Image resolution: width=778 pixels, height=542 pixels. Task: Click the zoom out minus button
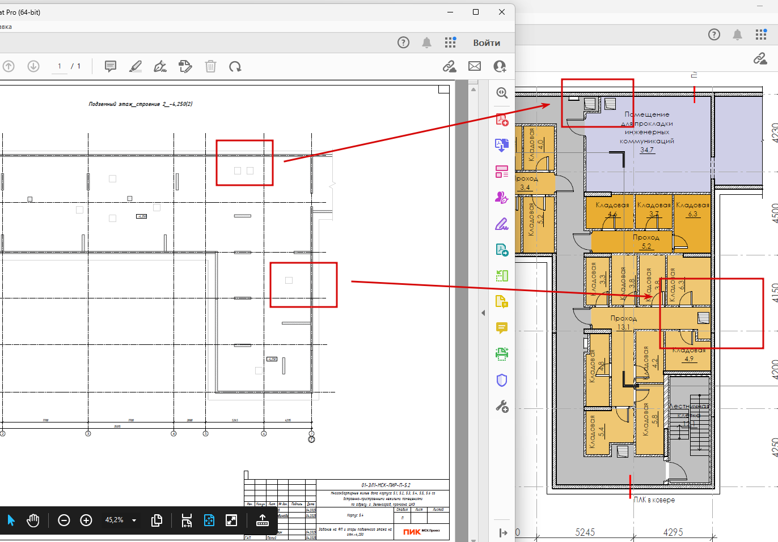click(x=64, y=520)
